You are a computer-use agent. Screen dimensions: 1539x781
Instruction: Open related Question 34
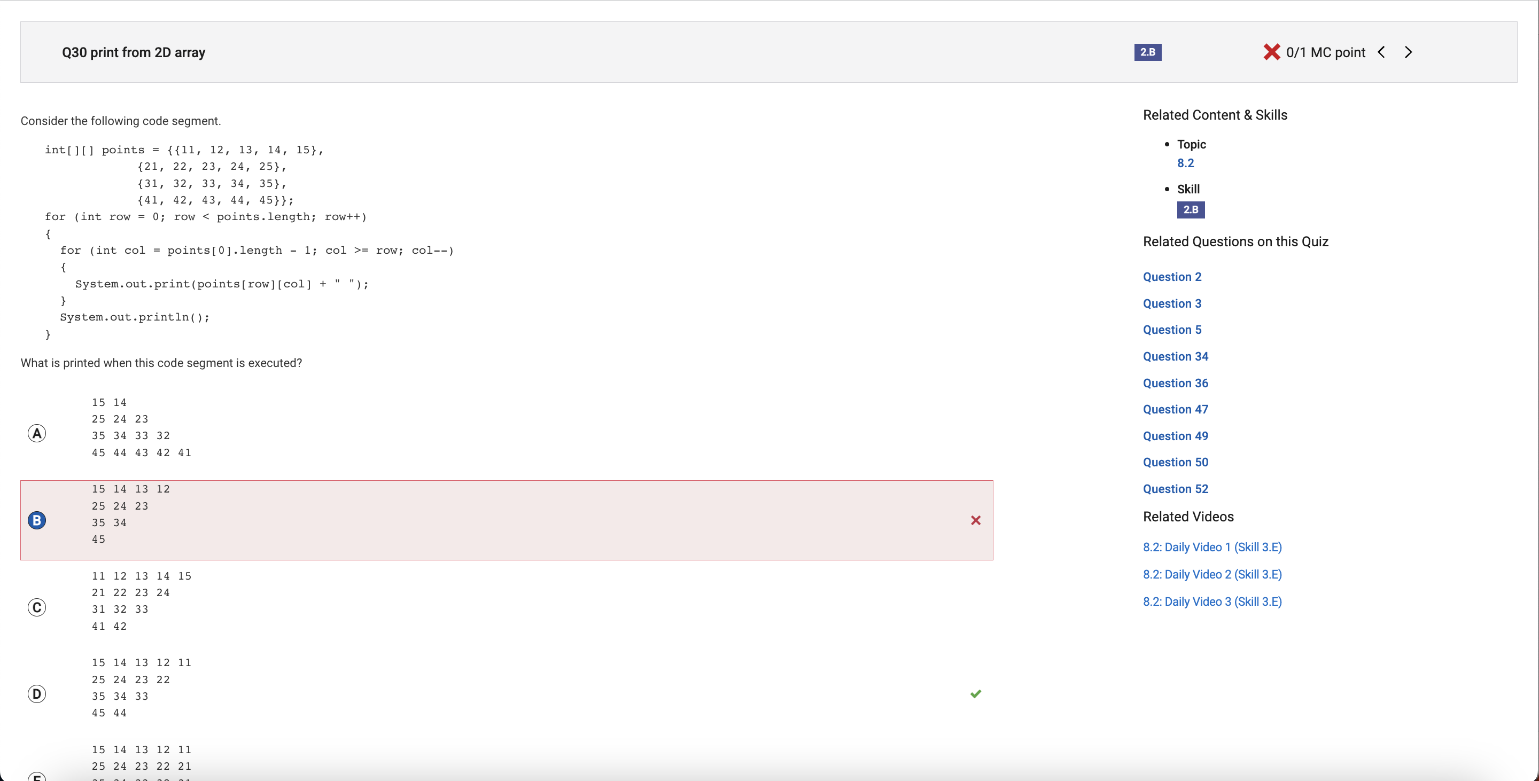point(1175,356)
